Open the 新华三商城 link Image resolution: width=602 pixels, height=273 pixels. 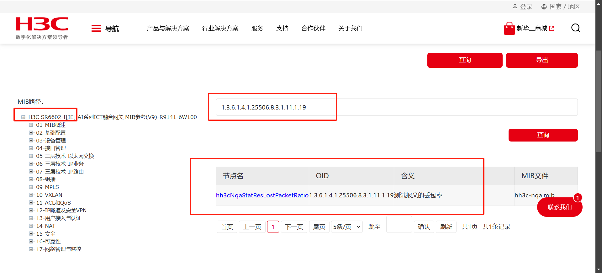tap(536, 29)
